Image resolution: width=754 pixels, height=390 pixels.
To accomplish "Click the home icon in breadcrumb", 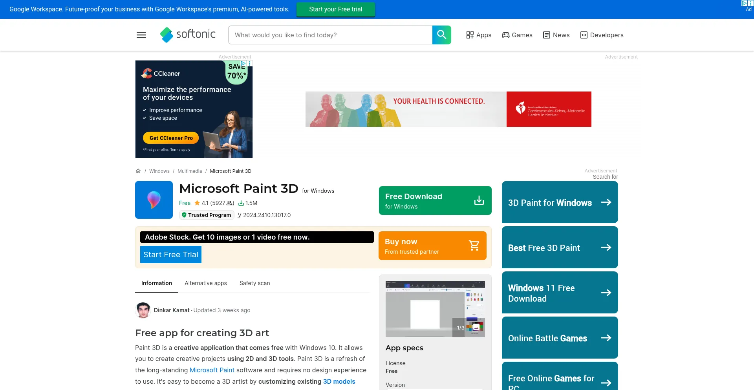I will (x=138, y=171).
